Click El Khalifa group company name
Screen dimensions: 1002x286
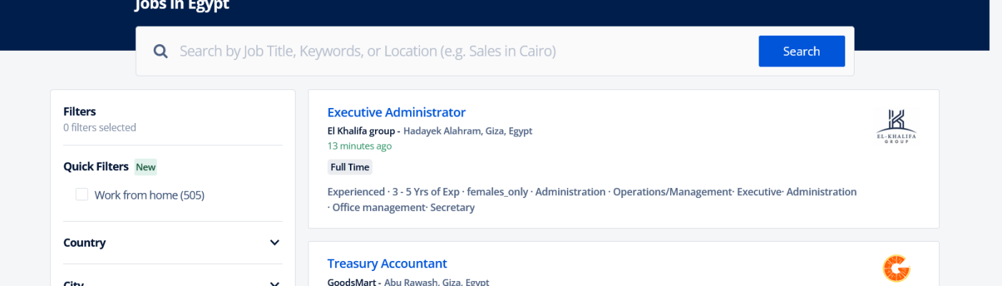click(361, 131)
